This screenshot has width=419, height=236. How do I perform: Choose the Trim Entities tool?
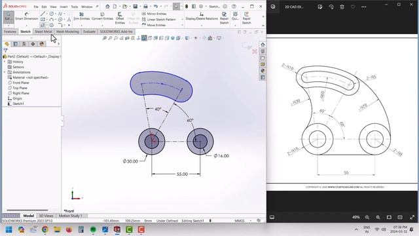click(81, 16)
